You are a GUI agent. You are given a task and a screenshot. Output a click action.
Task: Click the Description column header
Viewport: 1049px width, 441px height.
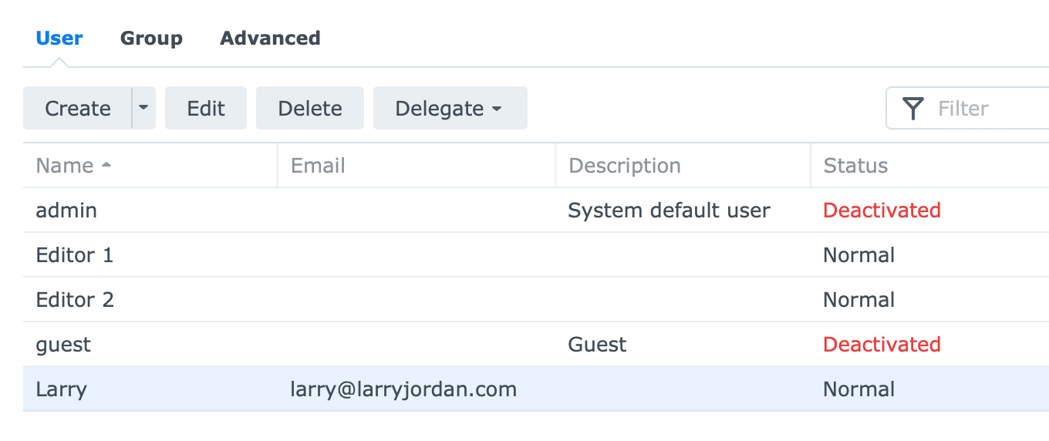click(x=624, y=166)
